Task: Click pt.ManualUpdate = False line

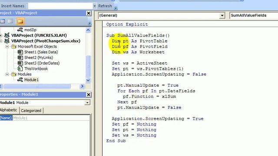Action: pos(149,107)
